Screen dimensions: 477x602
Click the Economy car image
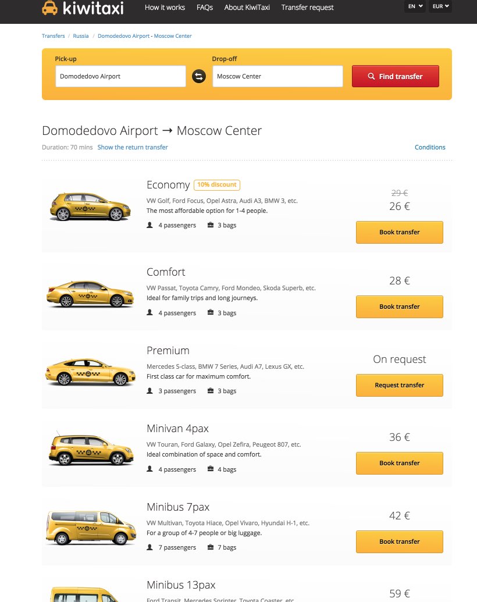tap(90, 206)
